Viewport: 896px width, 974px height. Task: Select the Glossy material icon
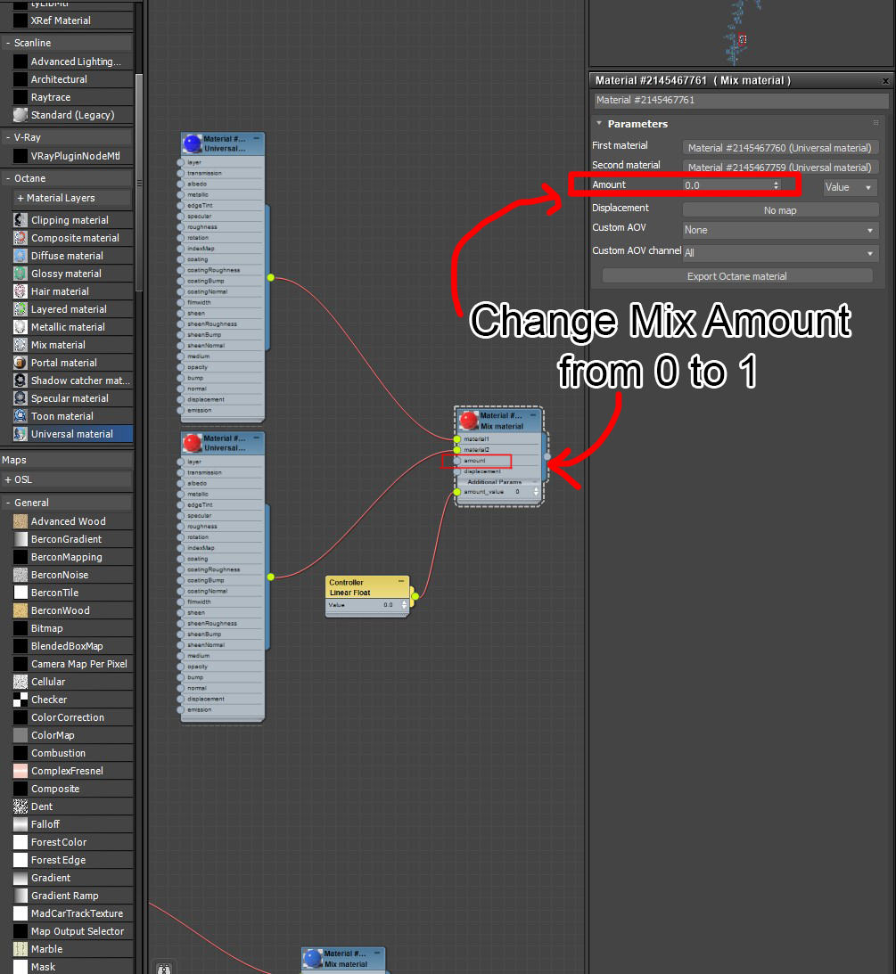pyautogui.click(x=21, y=274)
